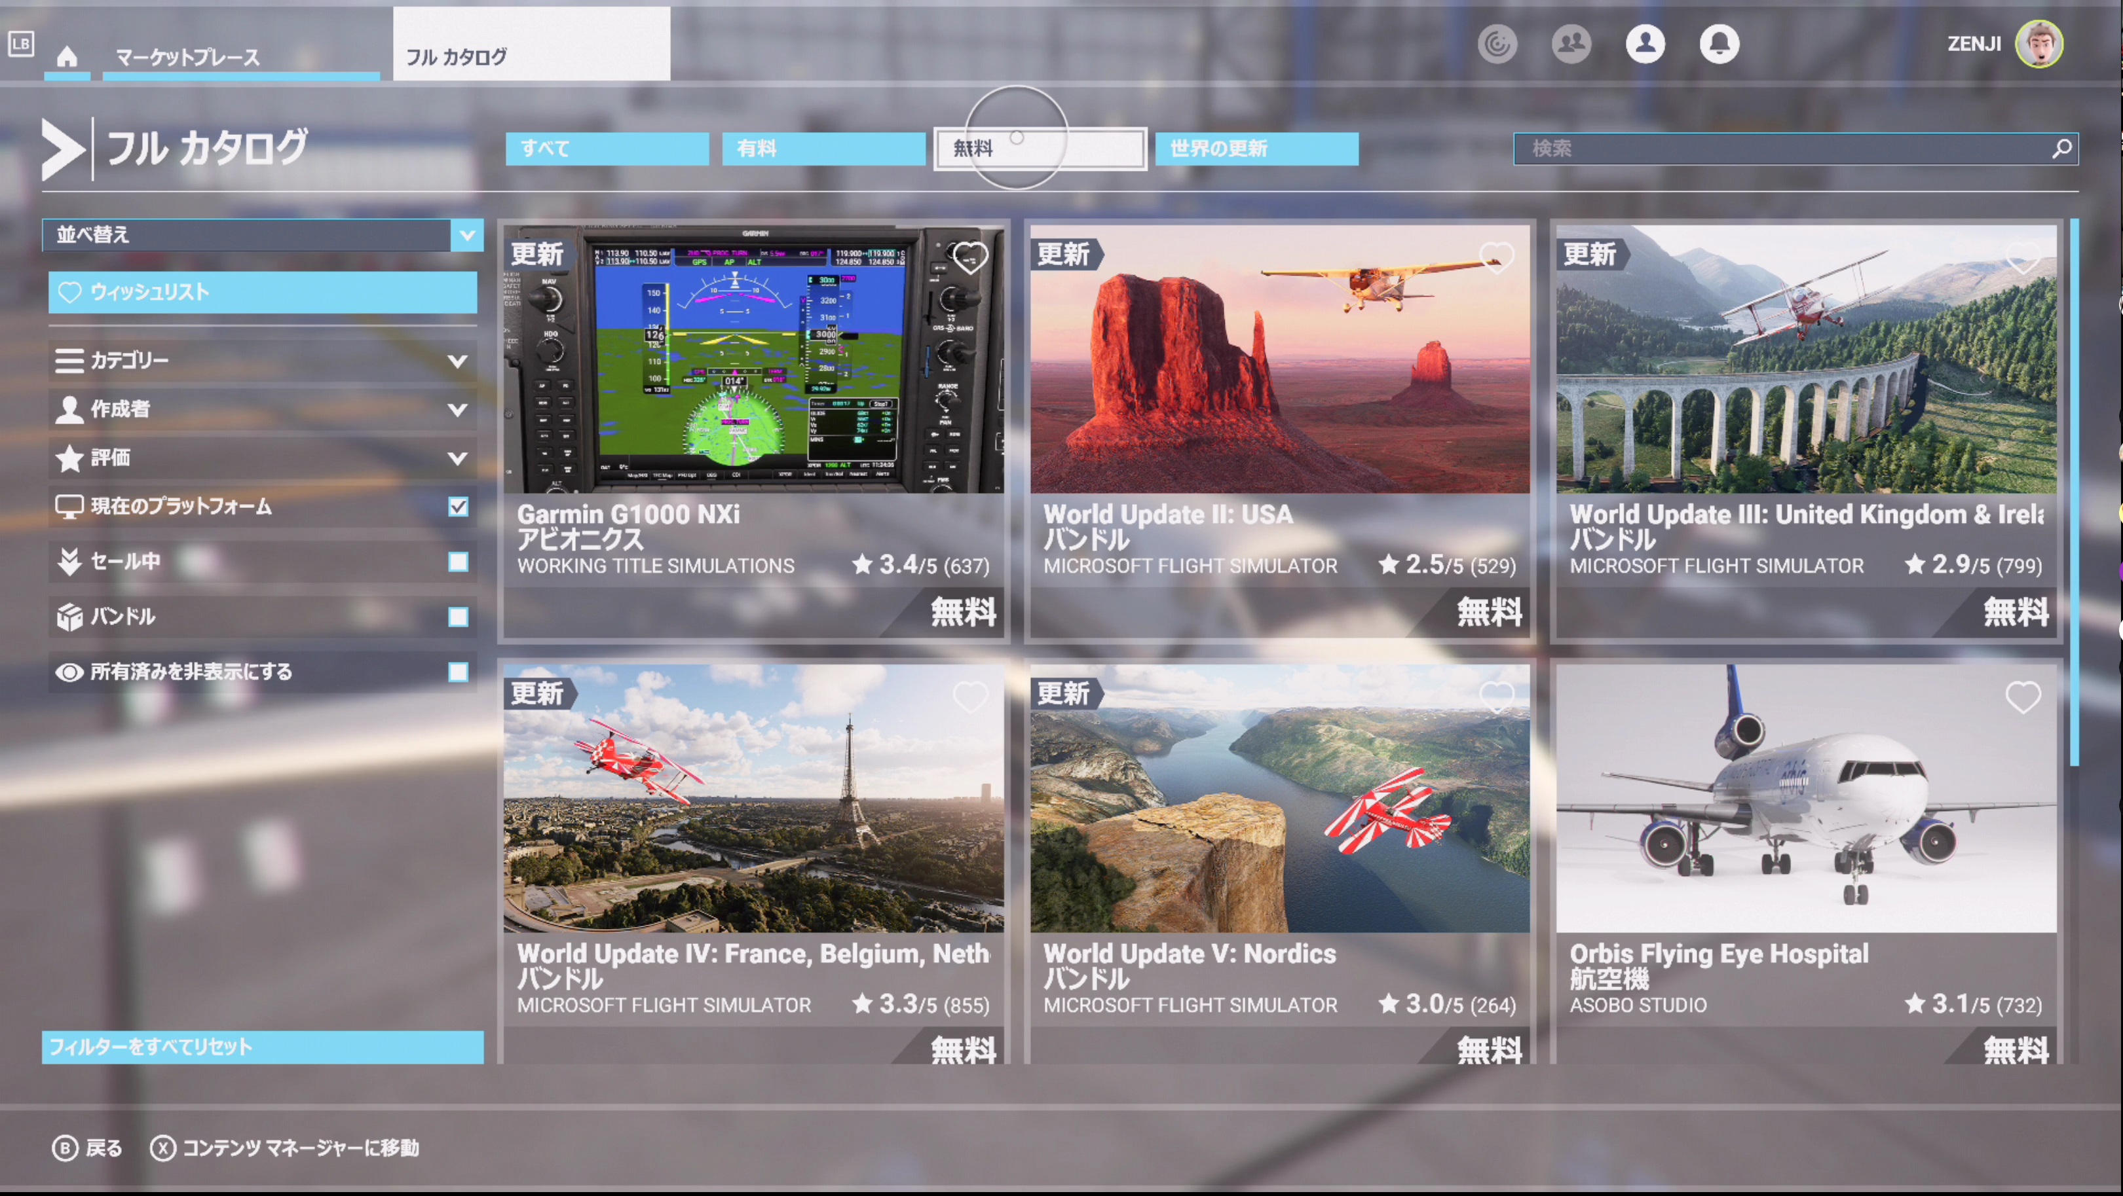The height and width of the screenshot is (1196, 2123).
Task: Switch to the 世界の更新 tab
Action: pyautogui.click(x=1256, y=148)
